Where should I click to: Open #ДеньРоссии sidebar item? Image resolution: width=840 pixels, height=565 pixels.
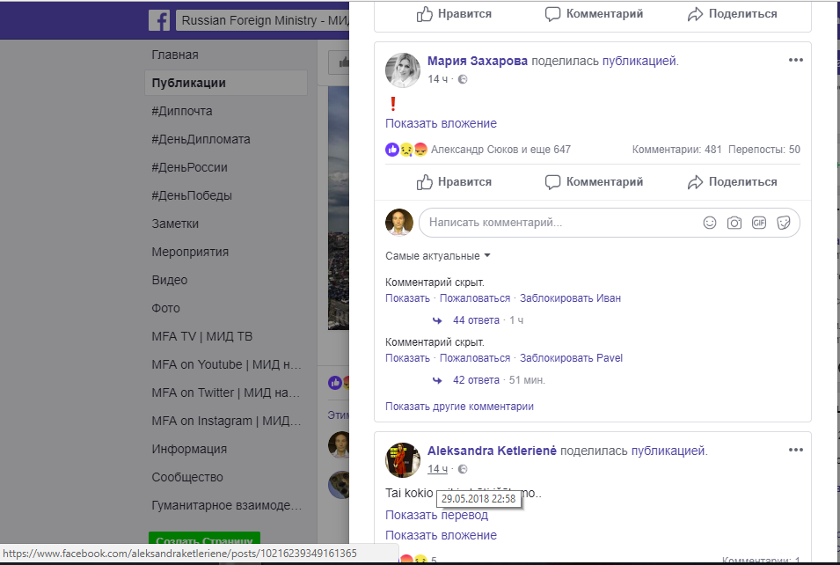pos(190,167)
